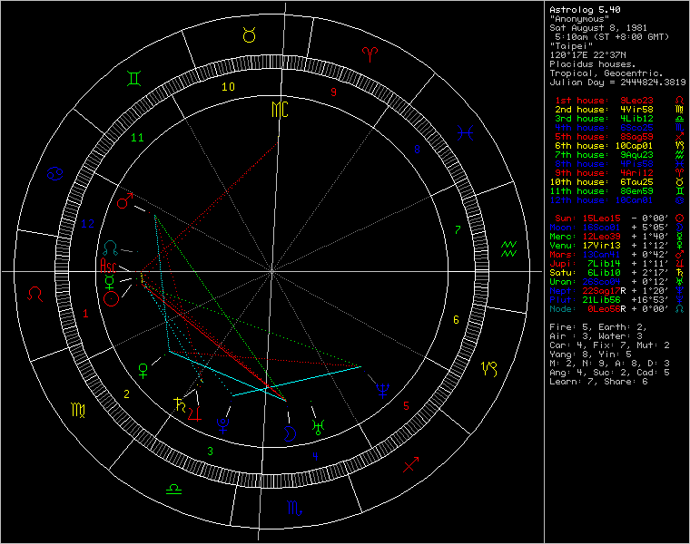Select the Gemini symbol on the outer wheel
This screenshot has height=544, width=690.
(x=134, y=79)
